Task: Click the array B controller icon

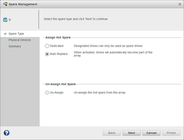Action: coord(5,20)
